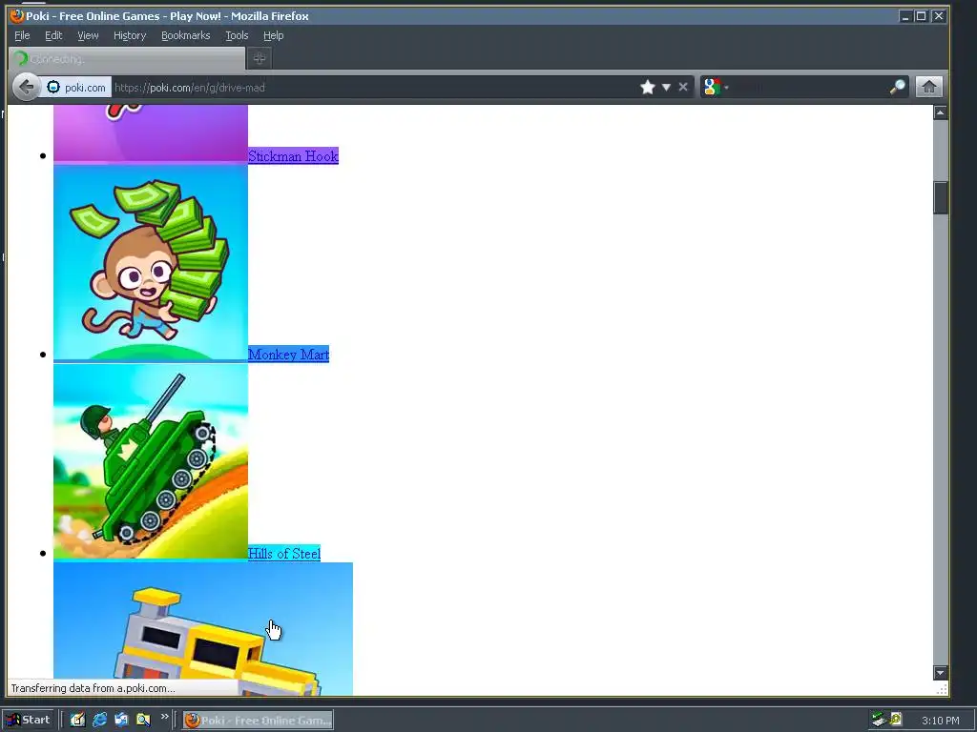Viewport: 977px width, 732px height.
Task: Open the Tools menu
Action: point(237,35)
